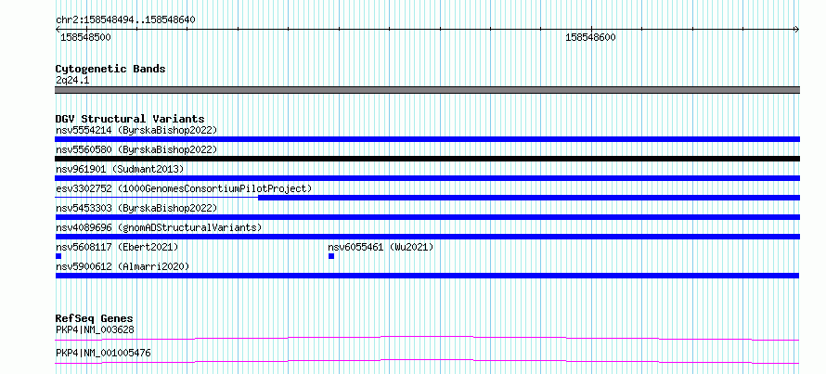Click the thick blue bar of esv3302752
This screenshot has height=374, width=826.
click(x=529, y=198)
